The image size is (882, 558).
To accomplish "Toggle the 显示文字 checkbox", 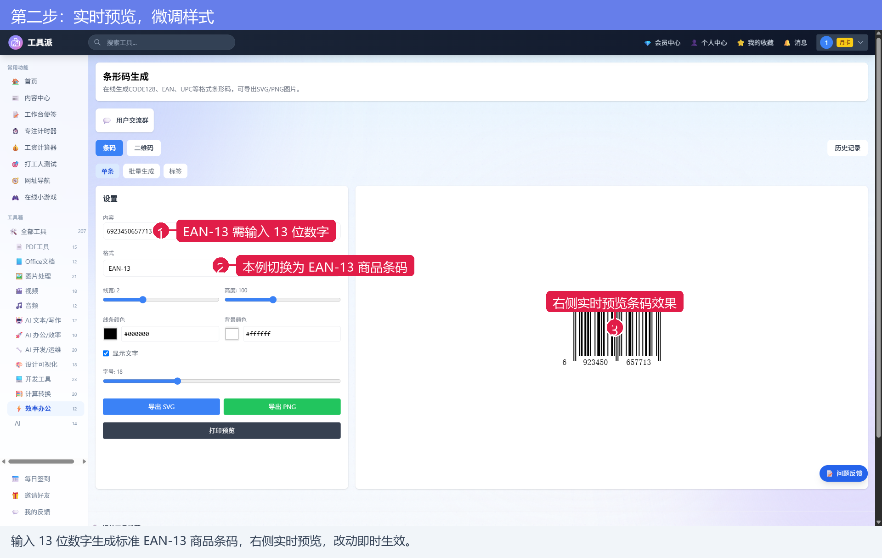I will tap(106, 353).
